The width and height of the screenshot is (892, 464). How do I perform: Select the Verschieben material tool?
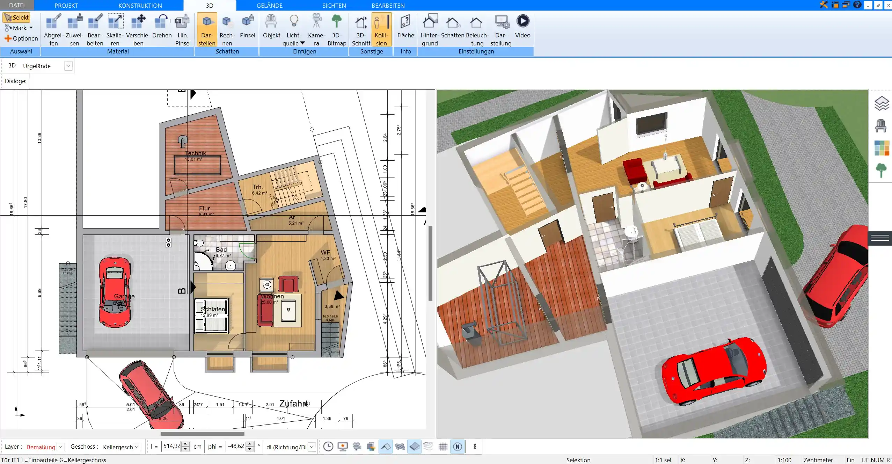138,30
